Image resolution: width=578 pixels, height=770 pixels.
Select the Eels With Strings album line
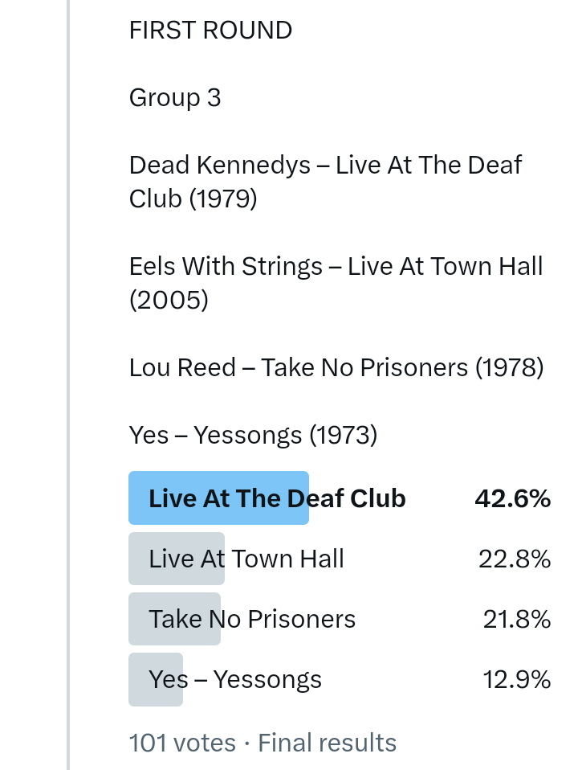(336, 283)
